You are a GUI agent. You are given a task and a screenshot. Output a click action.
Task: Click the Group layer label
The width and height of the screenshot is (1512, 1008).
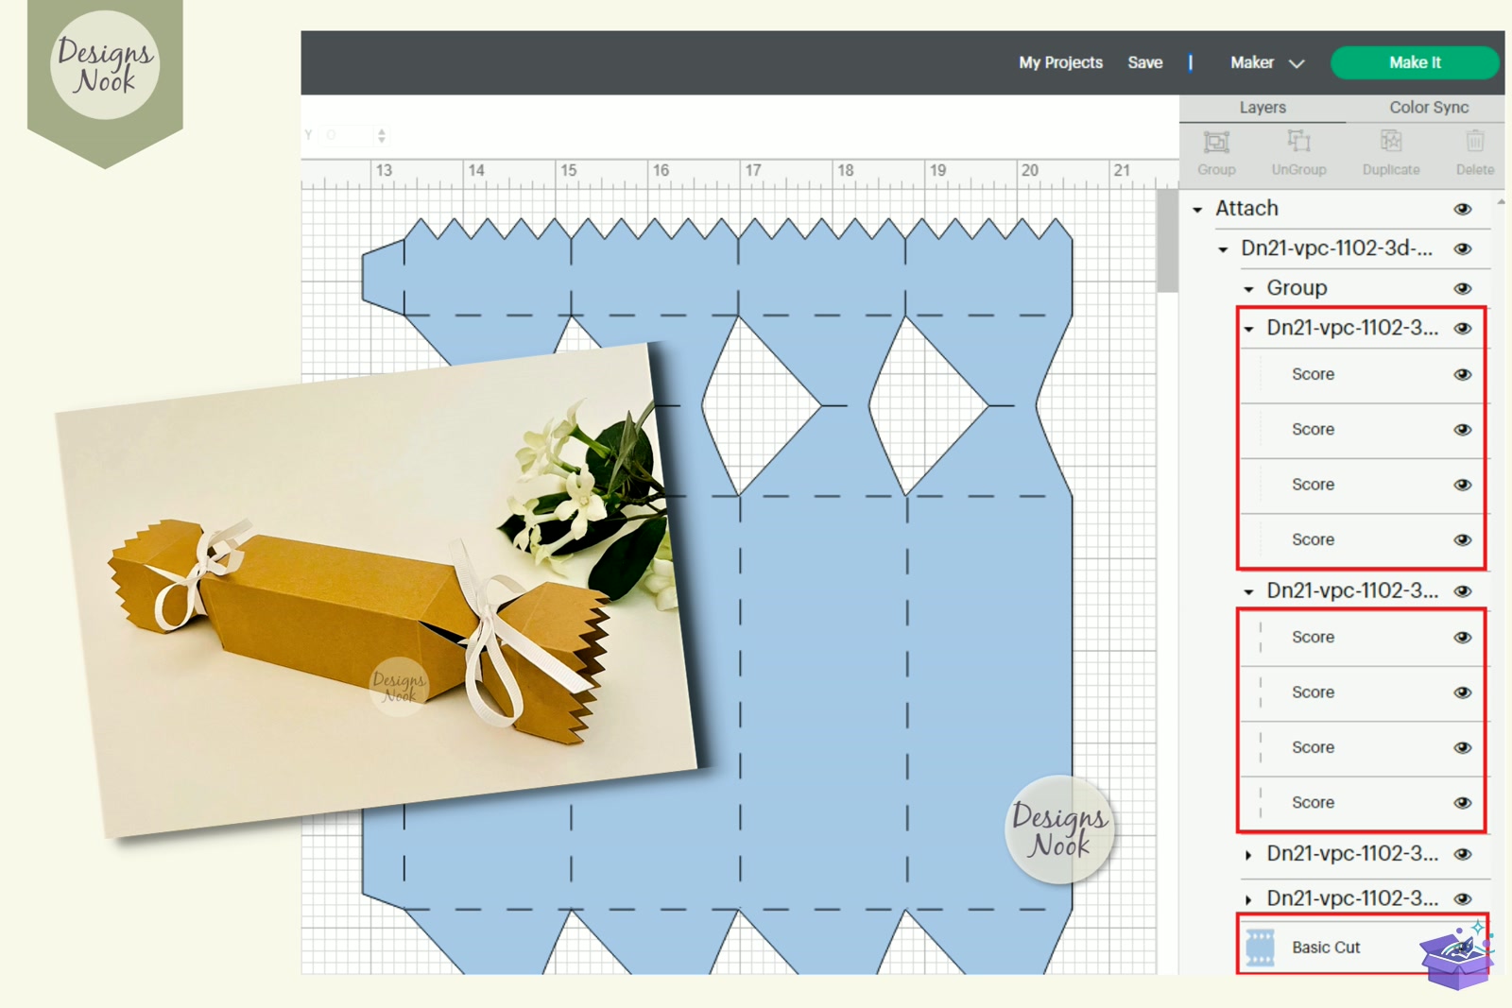(1297, 288)
